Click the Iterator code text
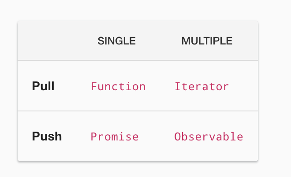Screen dimensions: 291x177 [201, 86]
